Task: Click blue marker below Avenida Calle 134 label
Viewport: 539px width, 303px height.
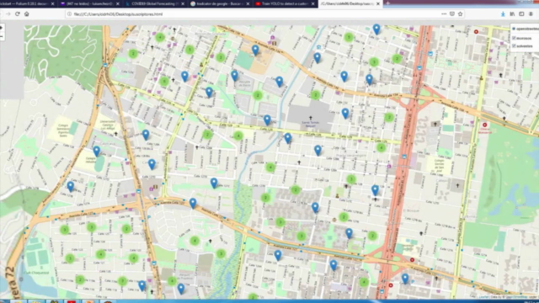Action: click(255, 50)
